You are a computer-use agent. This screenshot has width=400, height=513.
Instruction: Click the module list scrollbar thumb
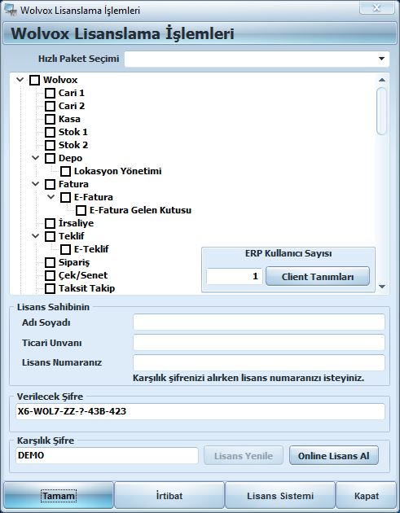point(381,112)
